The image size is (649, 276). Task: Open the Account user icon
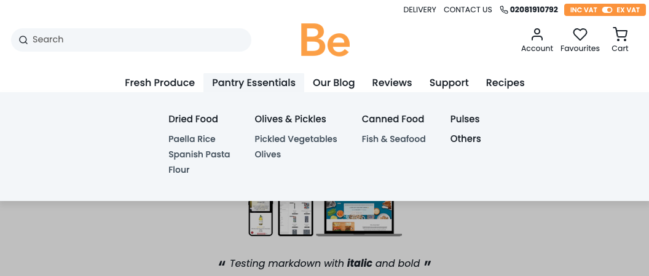537,34
